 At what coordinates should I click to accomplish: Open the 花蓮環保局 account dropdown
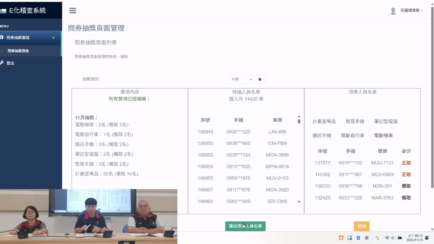(x=411, y=11)
